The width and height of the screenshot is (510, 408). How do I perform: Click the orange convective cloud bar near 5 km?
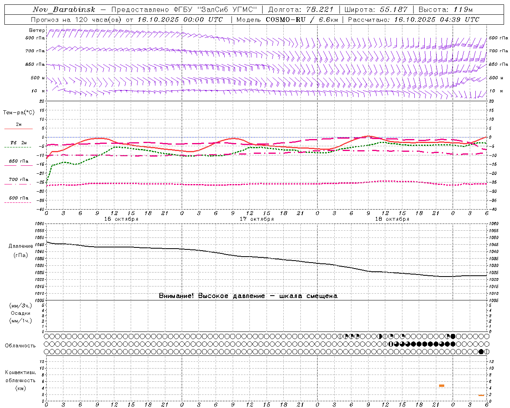coord(441,386)
